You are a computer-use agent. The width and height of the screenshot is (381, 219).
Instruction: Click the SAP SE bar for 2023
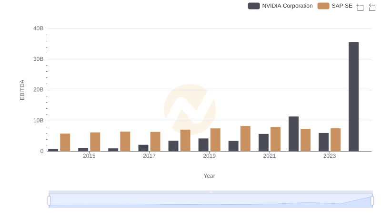[x=336, y=140]
